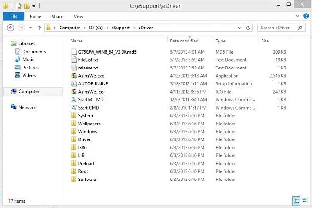This screenshot has height=208, width=312.
Task: Expand the address bar history dropdown
Action: [239, 28]
